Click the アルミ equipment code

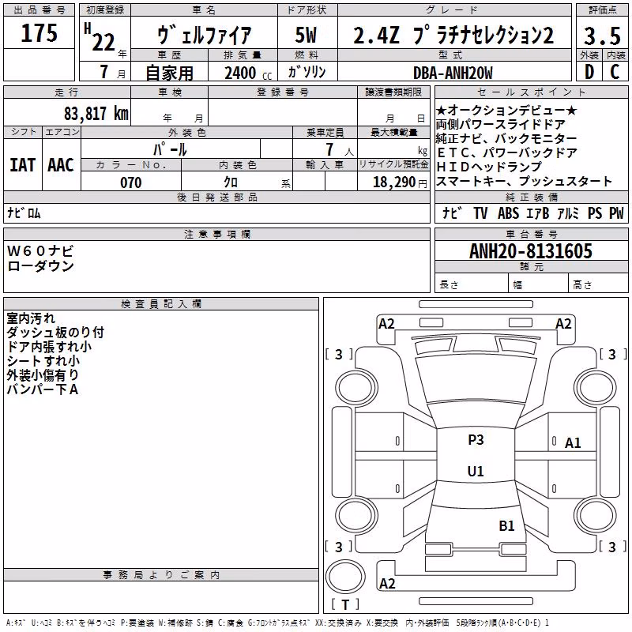pos(568,213)
